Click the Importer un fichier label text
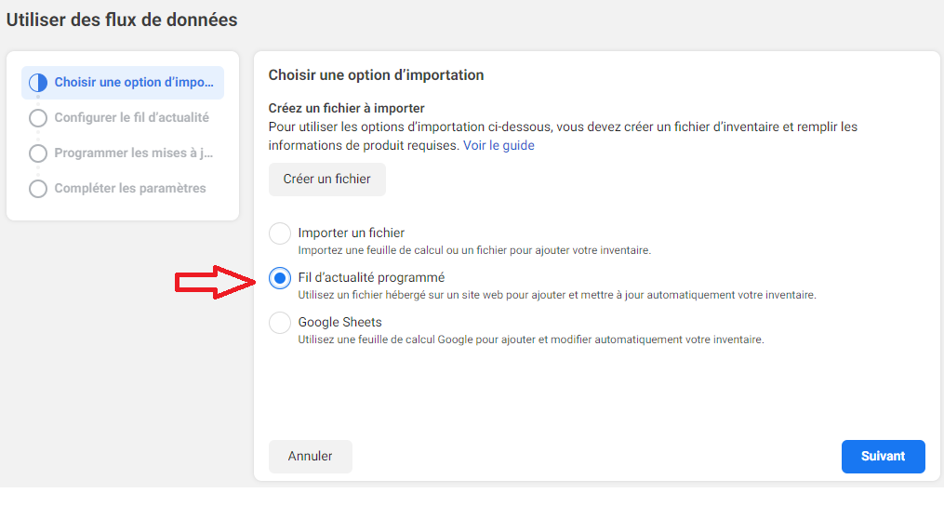This screenshot has height=506, width=944. click(351, 233)
